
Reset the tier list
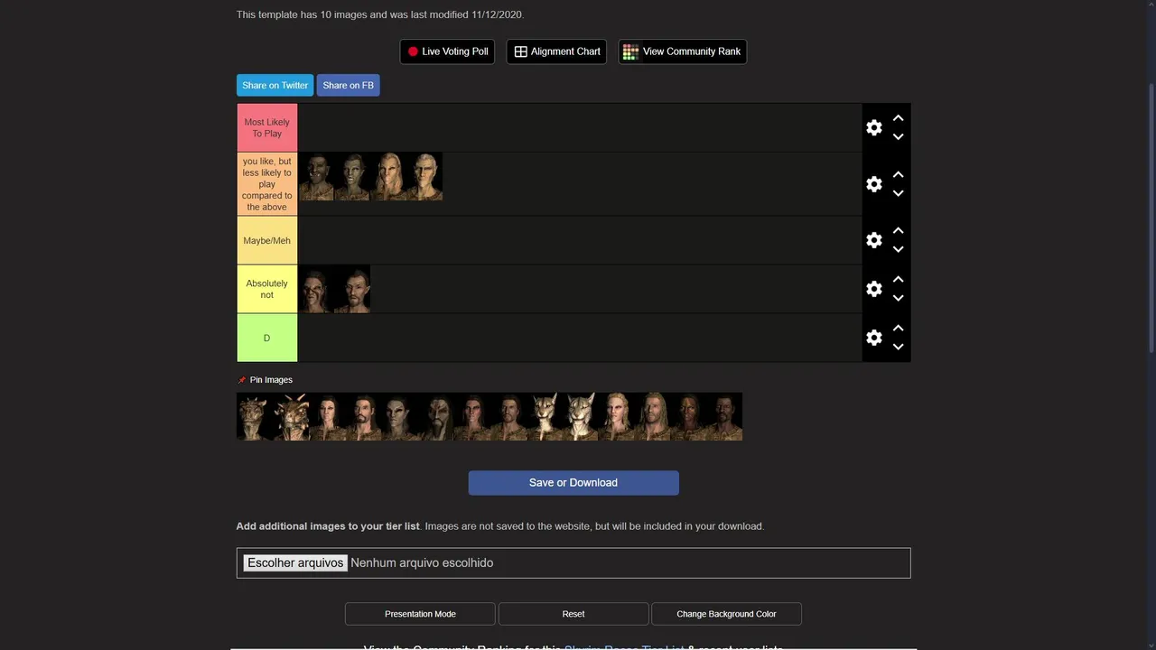(573, 614)
